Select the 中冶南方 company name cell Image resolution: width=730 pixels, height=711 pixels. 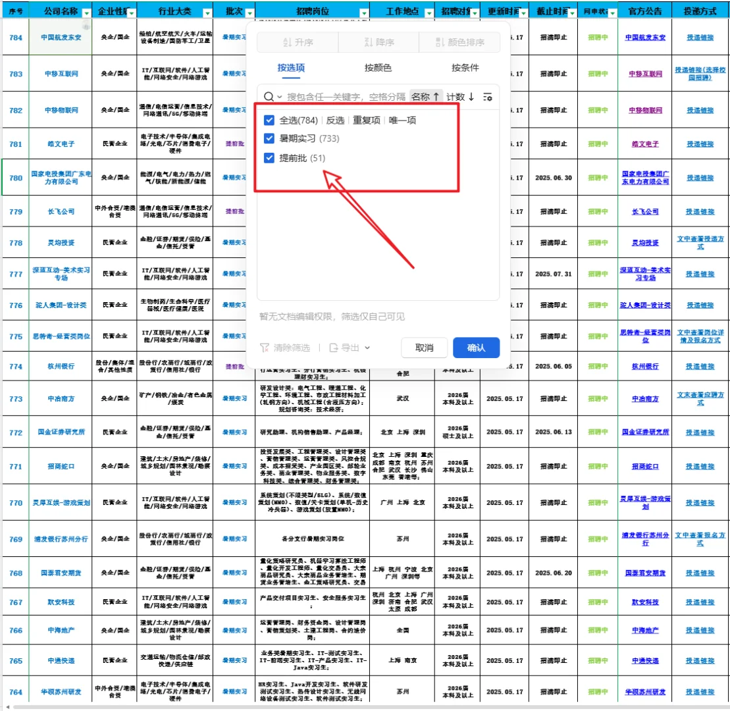coord(61,398)
